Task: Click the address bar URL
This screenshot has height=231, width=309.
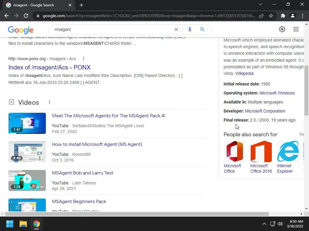Action: (149, 16)
